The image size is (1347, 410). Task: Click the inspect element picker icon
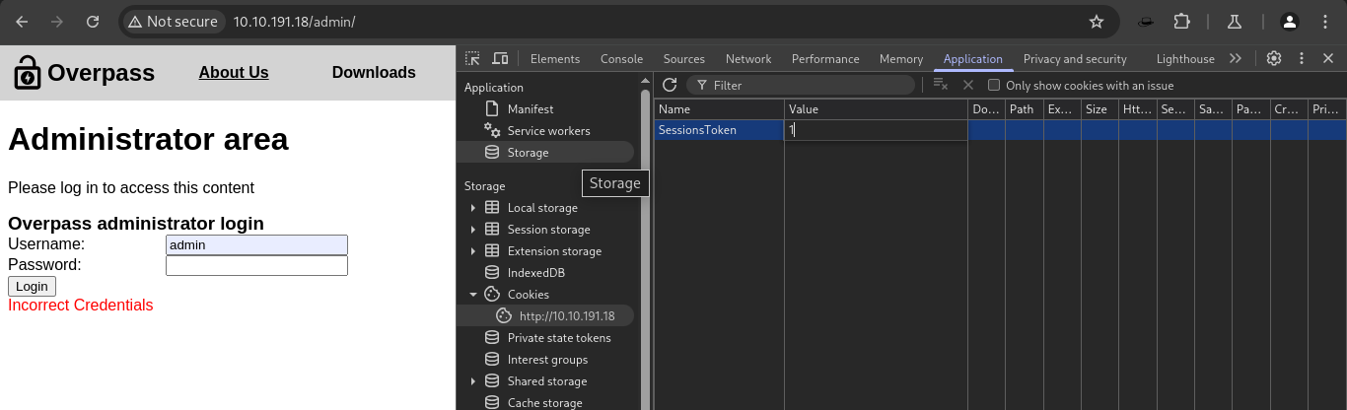(x=472, y=59)
